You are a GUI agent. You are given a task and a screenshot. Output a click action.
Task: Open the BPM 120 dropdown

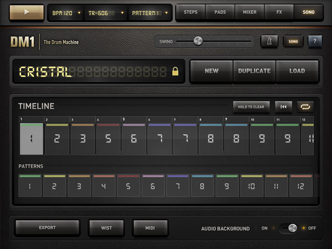coord(65,13)
